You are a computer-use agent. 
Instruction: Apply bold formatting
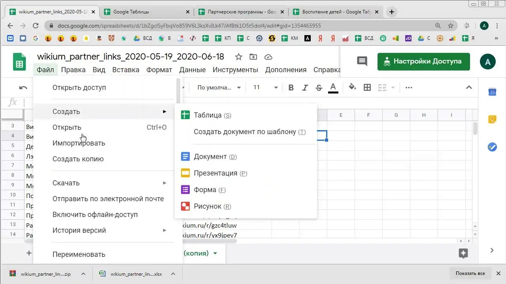(291, 88)
